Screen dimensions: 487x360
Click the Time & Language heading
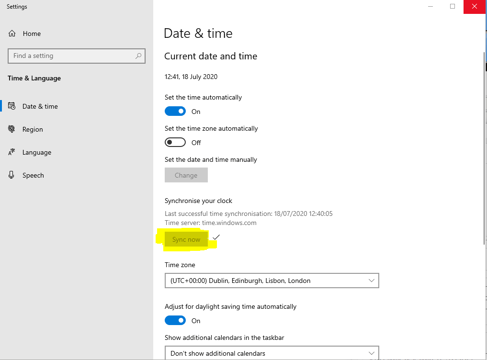[x=34, y=79]
